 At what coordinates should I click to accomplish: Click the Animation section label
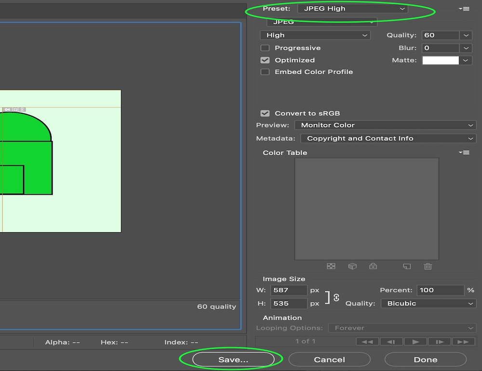[x=282, y=318]
